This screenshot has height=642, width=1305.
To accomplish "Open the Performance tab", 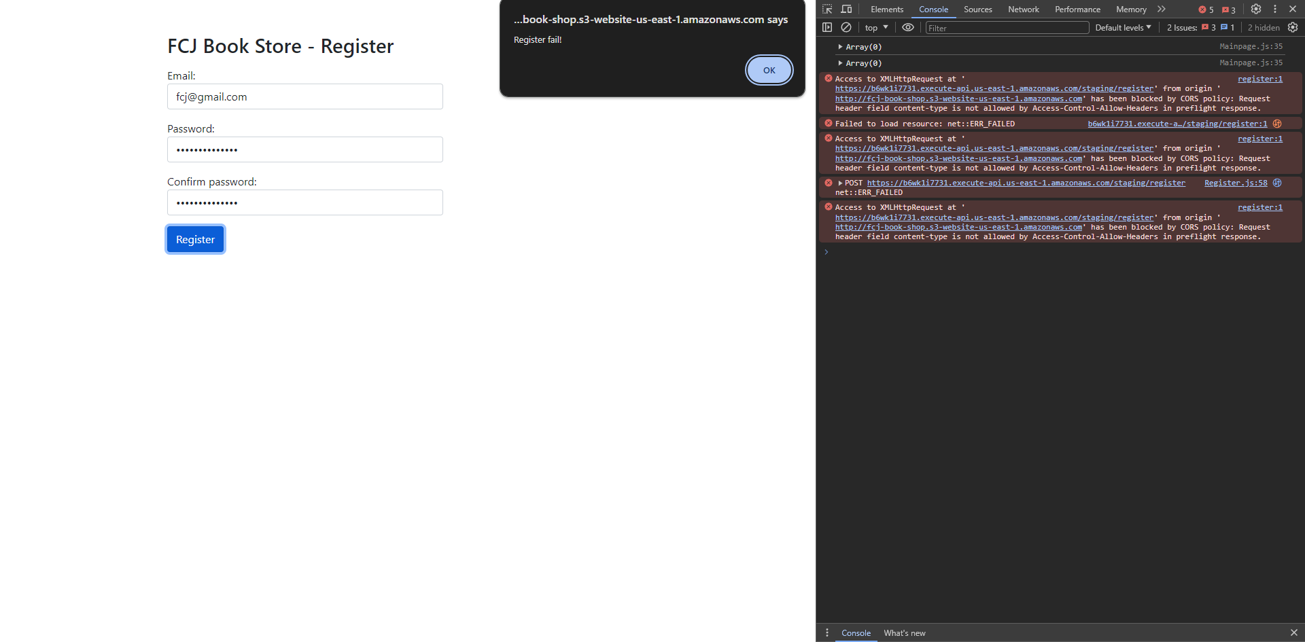I will pos(1077,10).
